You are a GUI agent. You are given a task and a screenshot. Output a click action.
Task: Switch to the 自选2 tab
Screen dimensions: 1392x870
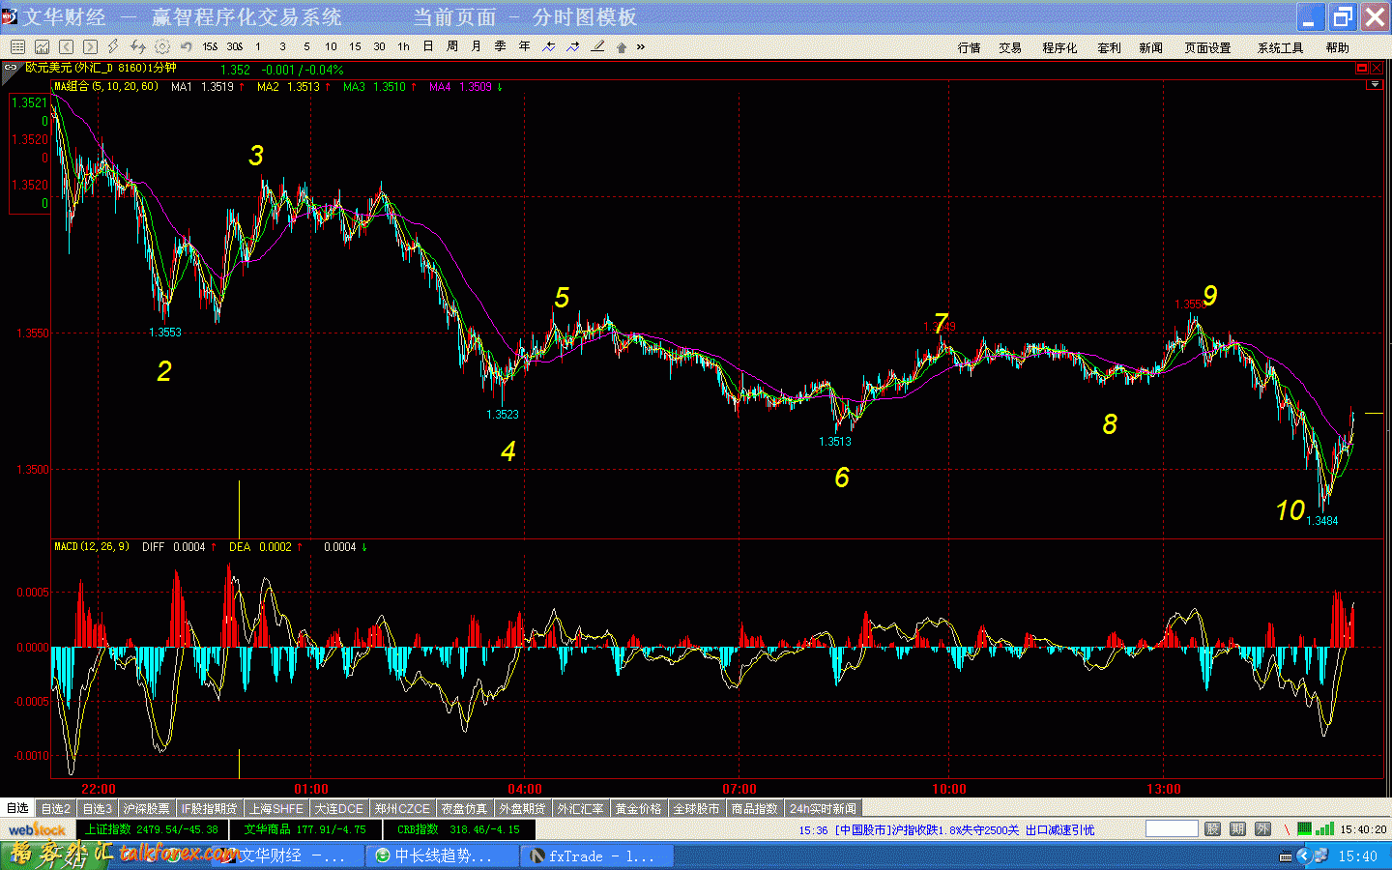tap(55, 808)
